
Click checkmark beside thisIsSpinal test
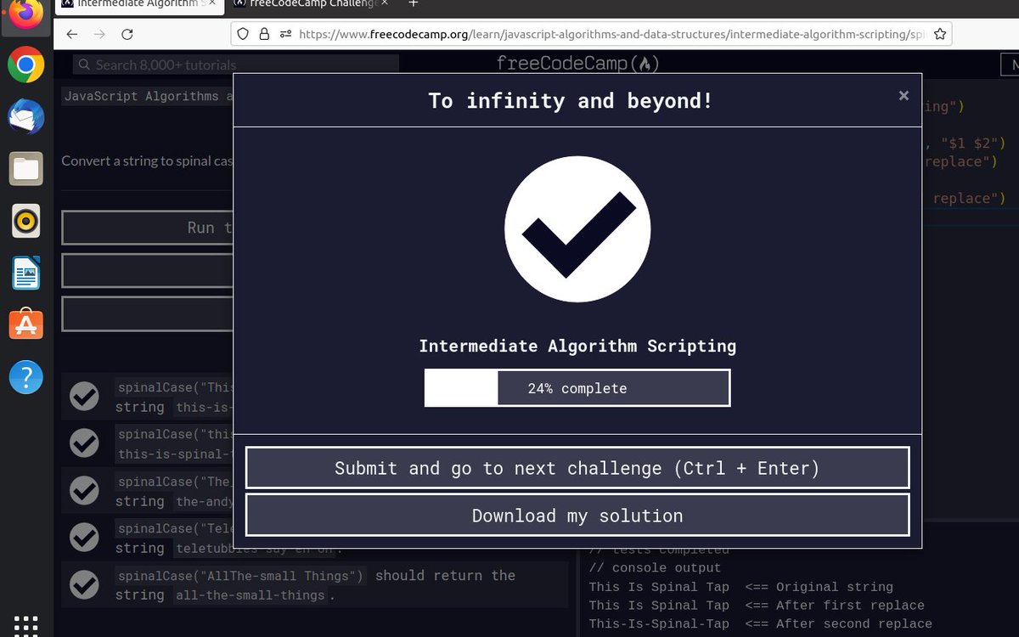click(x=84, y=443)
